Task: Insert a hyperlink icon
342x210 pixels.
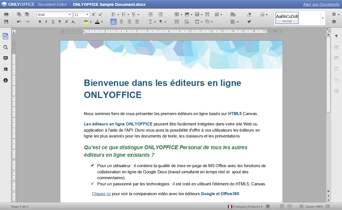Action: tap(187, 22)
